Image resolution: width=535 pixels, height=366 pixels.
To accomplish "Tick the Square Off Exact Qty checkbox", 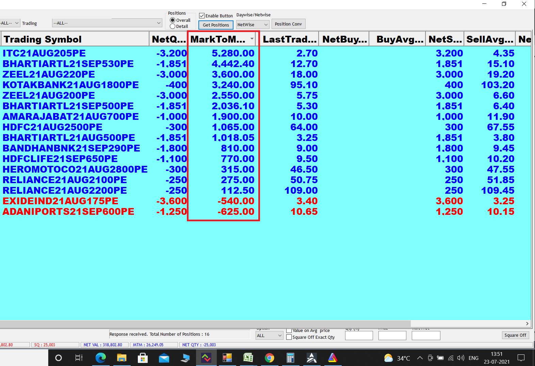I will coord(289,337).
